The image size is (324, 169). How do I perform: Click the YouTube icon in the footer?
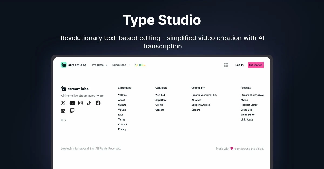[72, 103]
